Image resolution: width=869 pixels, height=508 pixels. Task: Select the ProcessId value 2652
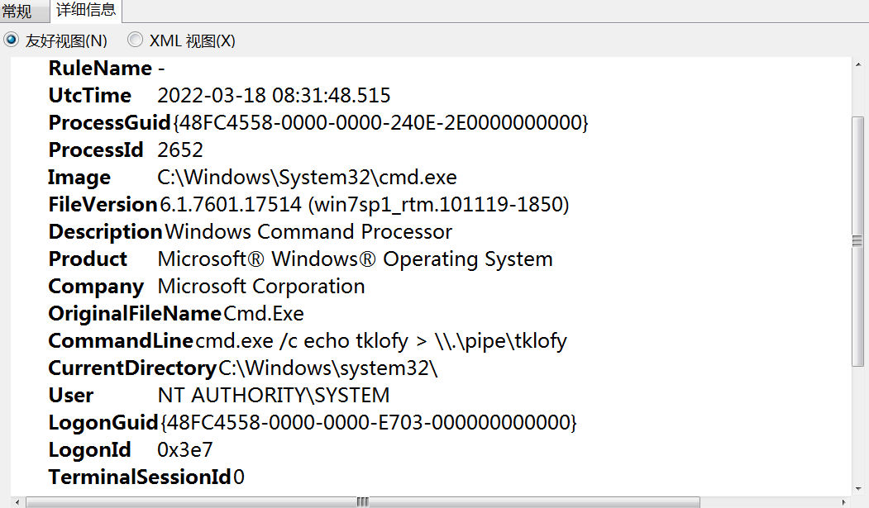coord(178,150)
